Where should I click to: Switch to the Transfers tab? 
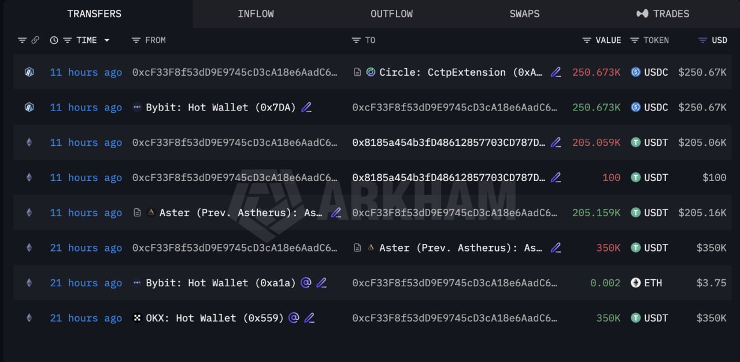tap(95, 14)
